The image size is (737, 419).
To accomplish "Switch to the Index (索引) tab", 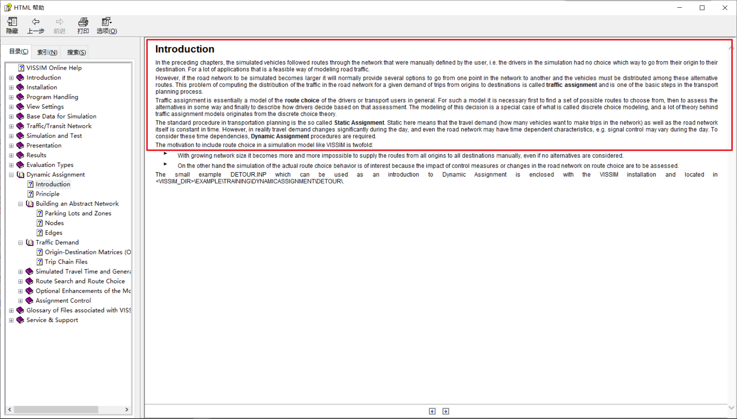I will click(47, 52).
